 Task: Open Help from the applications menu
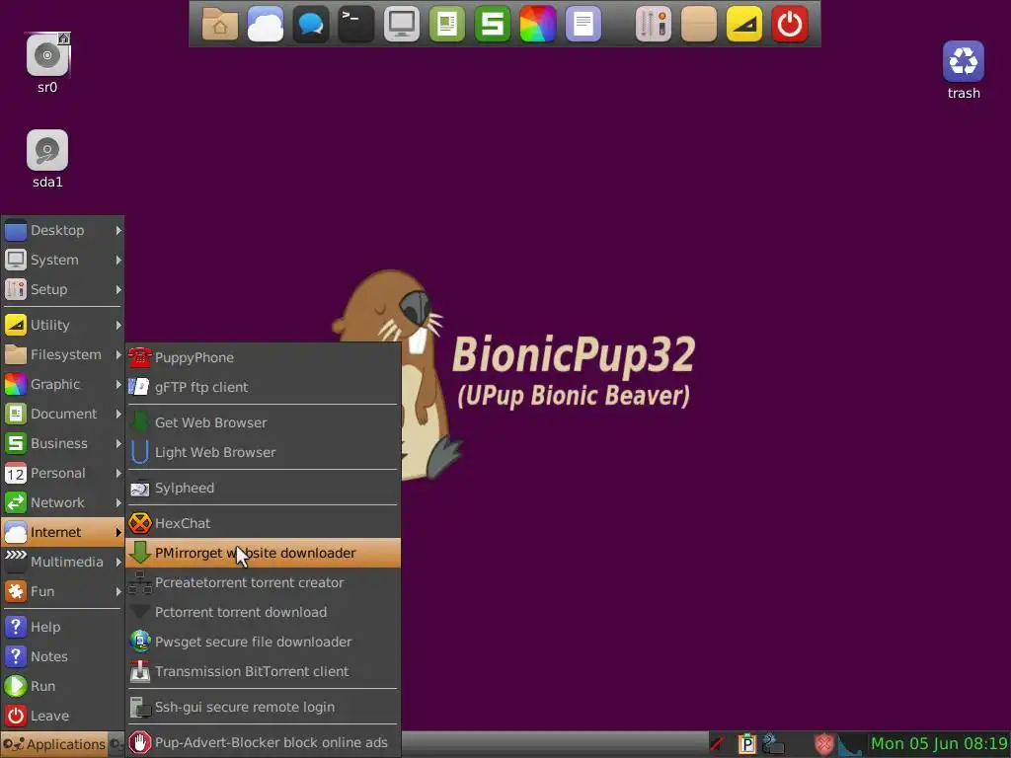(62, 627)
